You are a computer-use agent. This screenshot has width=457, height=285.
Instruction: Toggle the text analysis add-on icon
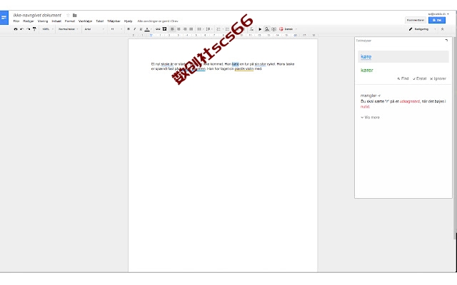pyautogui.click(x=266, y=29)
